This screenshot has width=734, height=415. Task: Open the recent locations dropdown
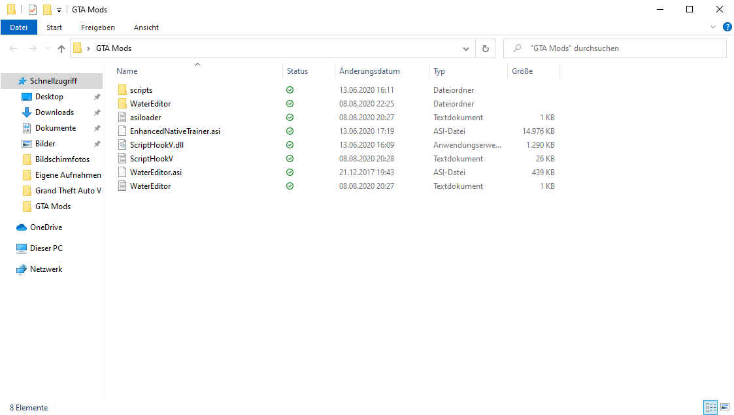[x=48, y=48]
